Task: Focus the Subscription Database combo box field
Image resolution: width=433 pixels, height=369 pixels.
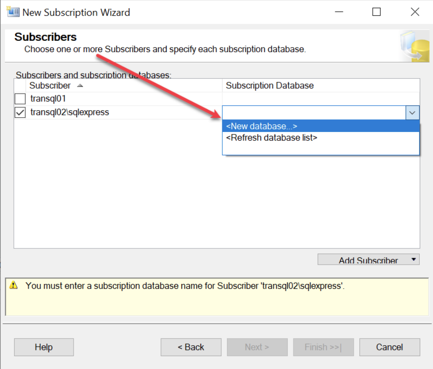Action: pos(314,113)
